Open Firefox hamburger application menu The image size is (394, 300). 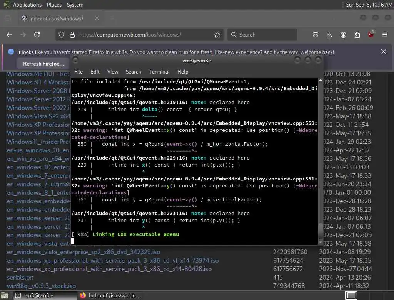point(385,35)
